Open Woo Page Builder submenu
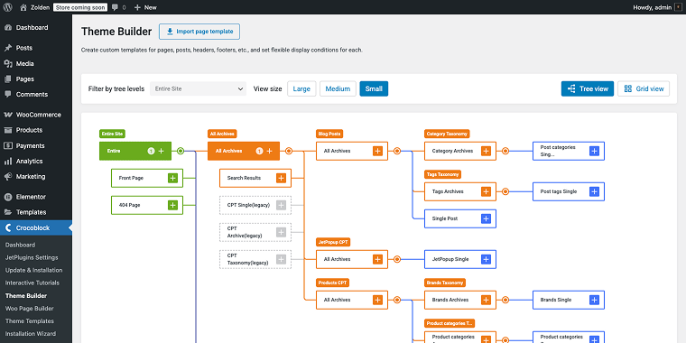The height and width of the screenshot is (343, 686). pos(29,309)
